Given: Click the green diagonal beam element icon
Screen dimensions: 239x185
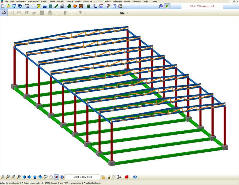Looking at the screenshot, I should click(x=56, y=6).
